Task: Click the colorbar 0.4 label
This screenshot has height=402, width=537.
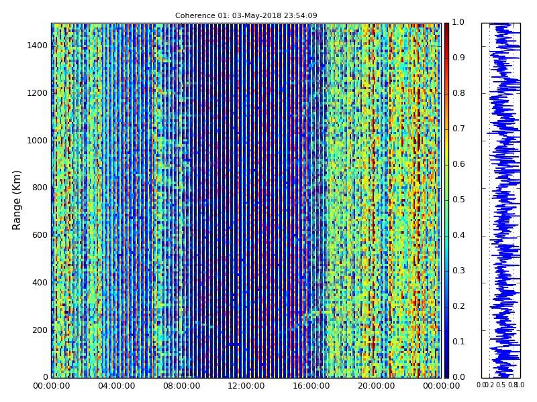Action: (458, 235)
